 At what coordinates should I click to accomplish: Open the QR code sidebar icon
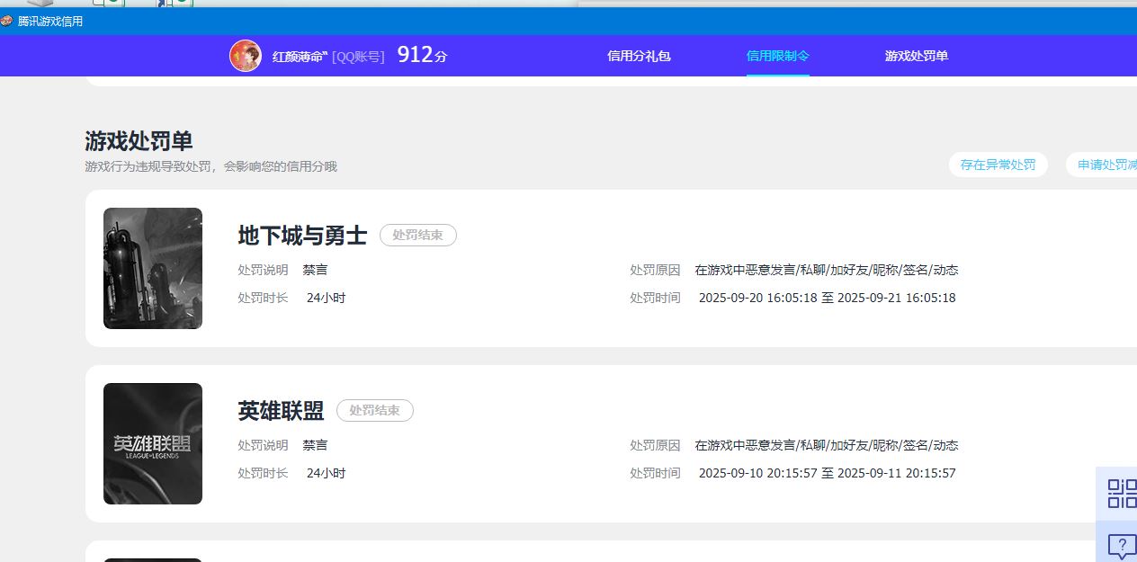(1121, 493)
